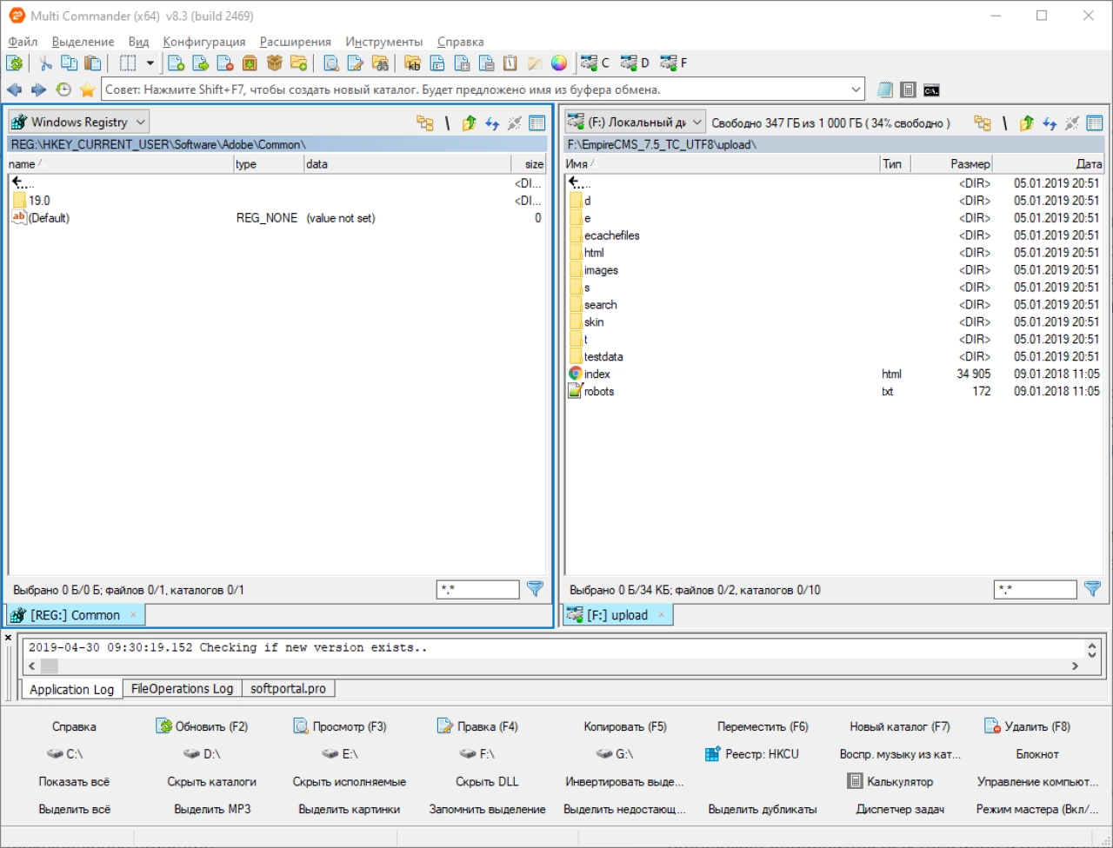Click the refresh icon in main toolbar
The width and height of the screenshot is (1113, 848).
[15, 63]
